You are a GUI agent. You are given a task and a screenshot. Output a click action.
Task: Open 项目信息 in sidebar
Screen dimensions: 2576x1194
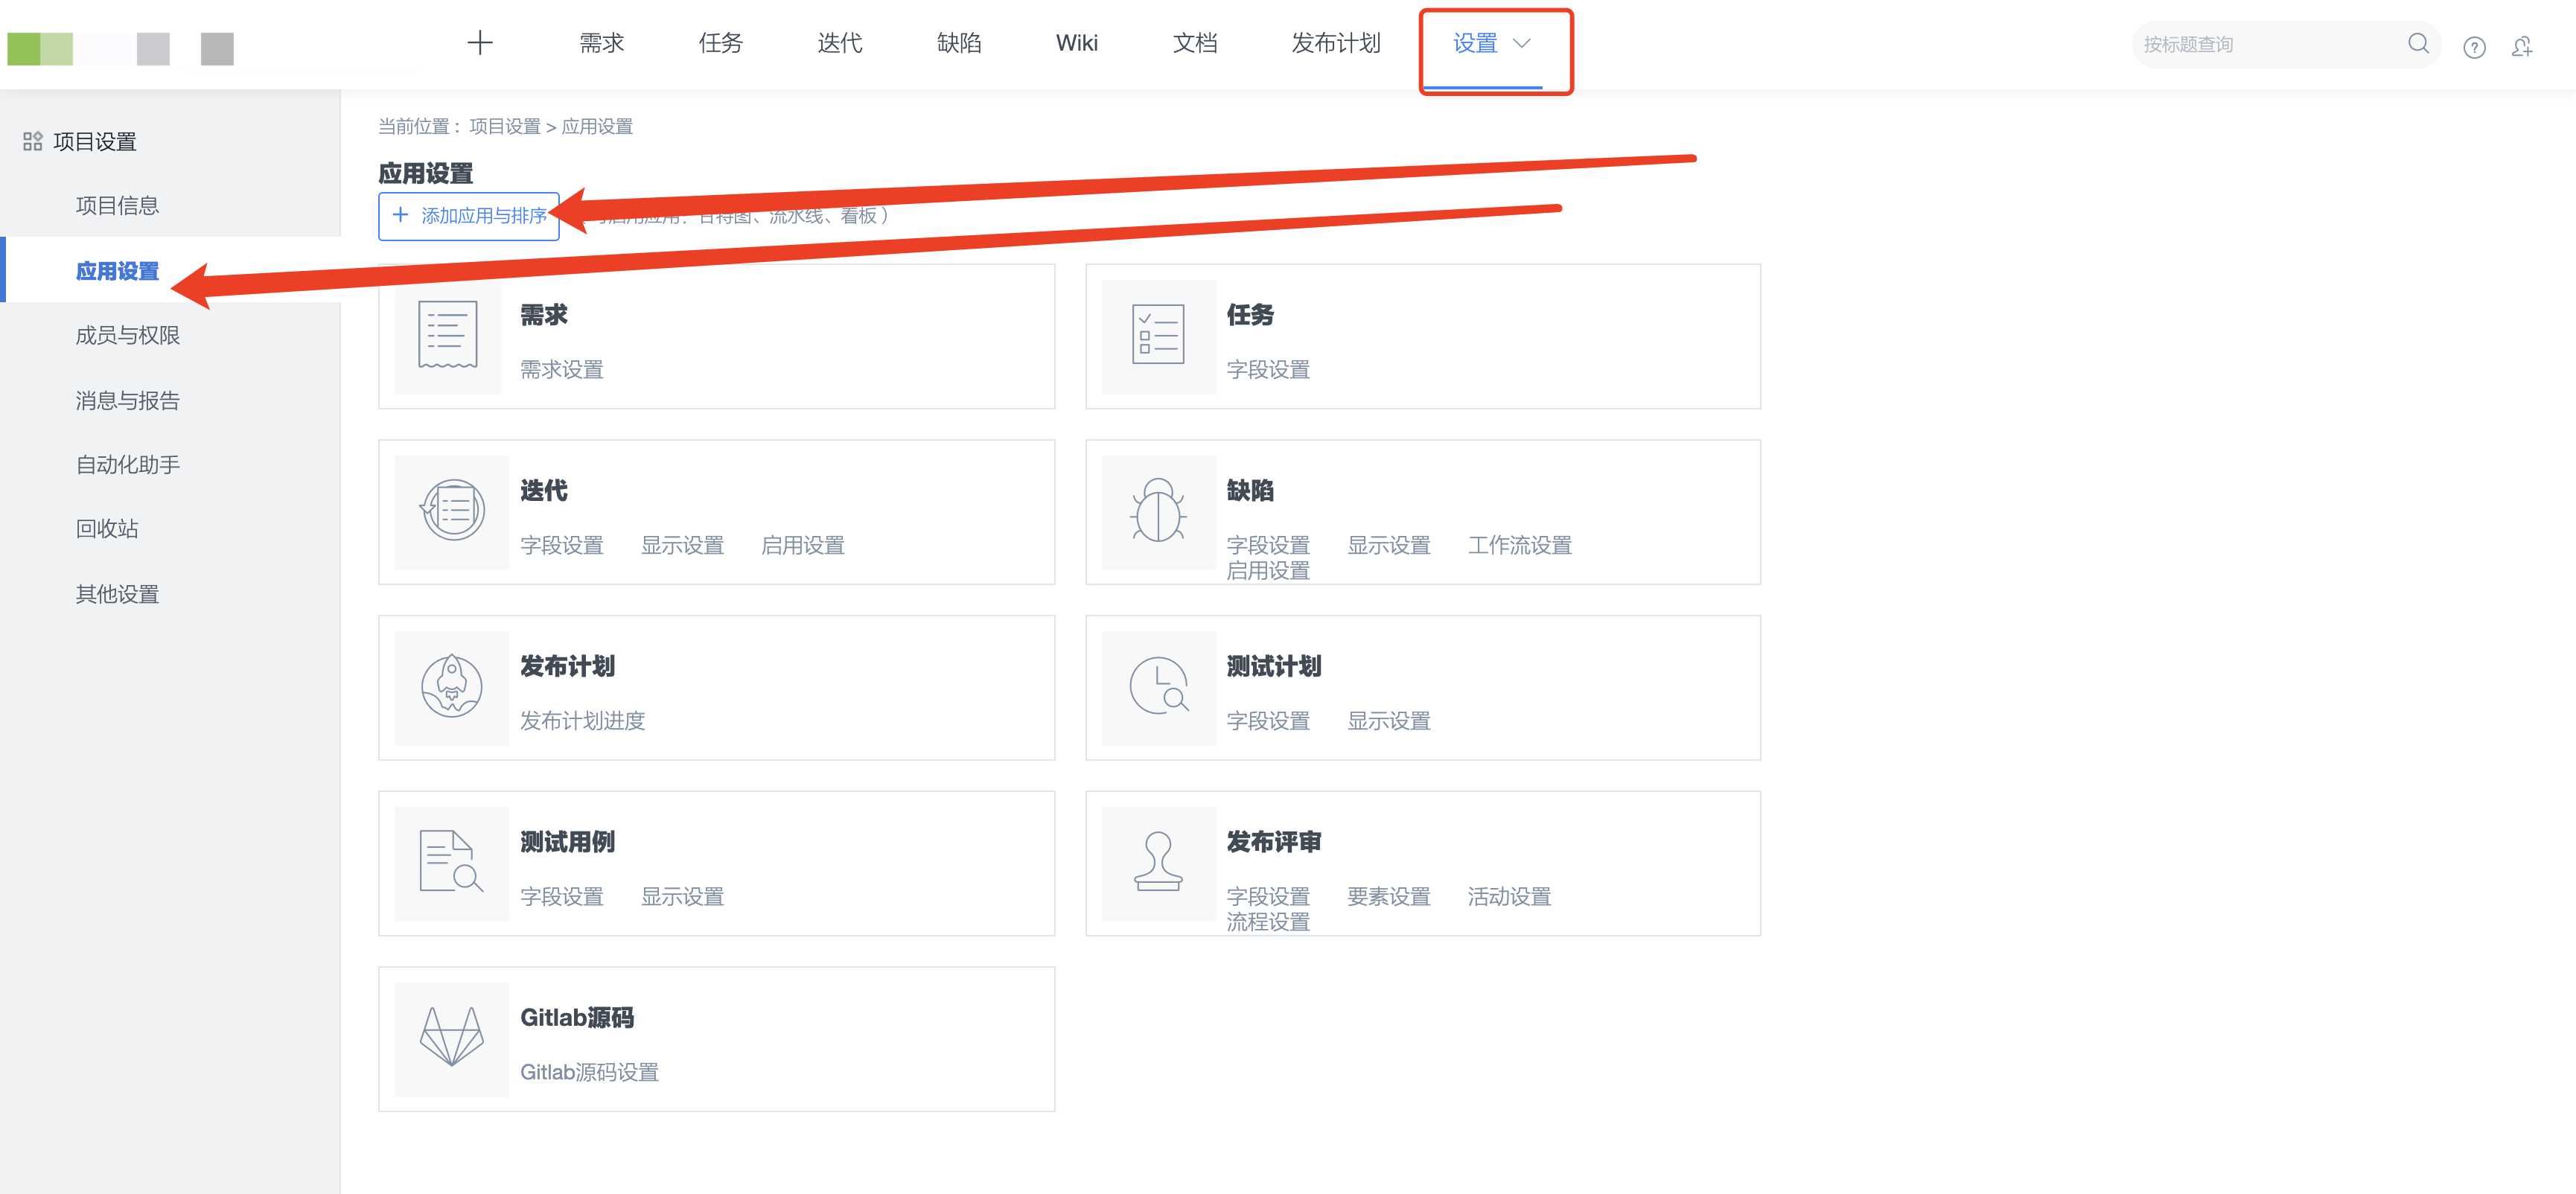118,205
